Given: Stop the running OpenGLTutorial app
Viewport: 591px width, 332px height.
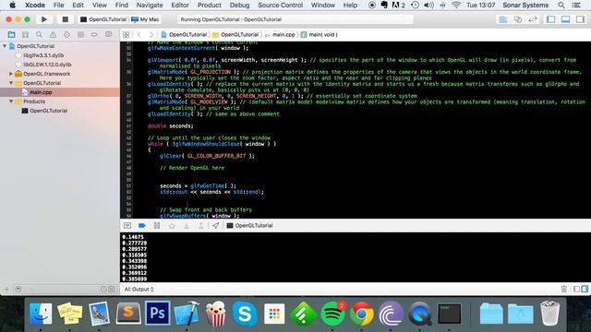Looking at the screenshot, I should (65, 19).
